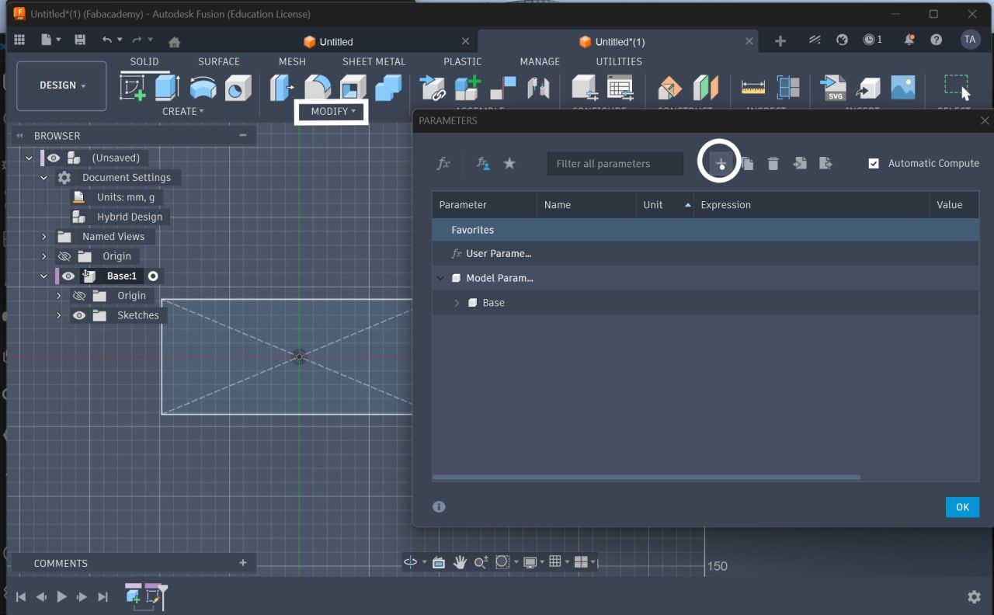Screen dimensions: 994x615
Task: Click the Insert SVG icon
Action: 833,88
